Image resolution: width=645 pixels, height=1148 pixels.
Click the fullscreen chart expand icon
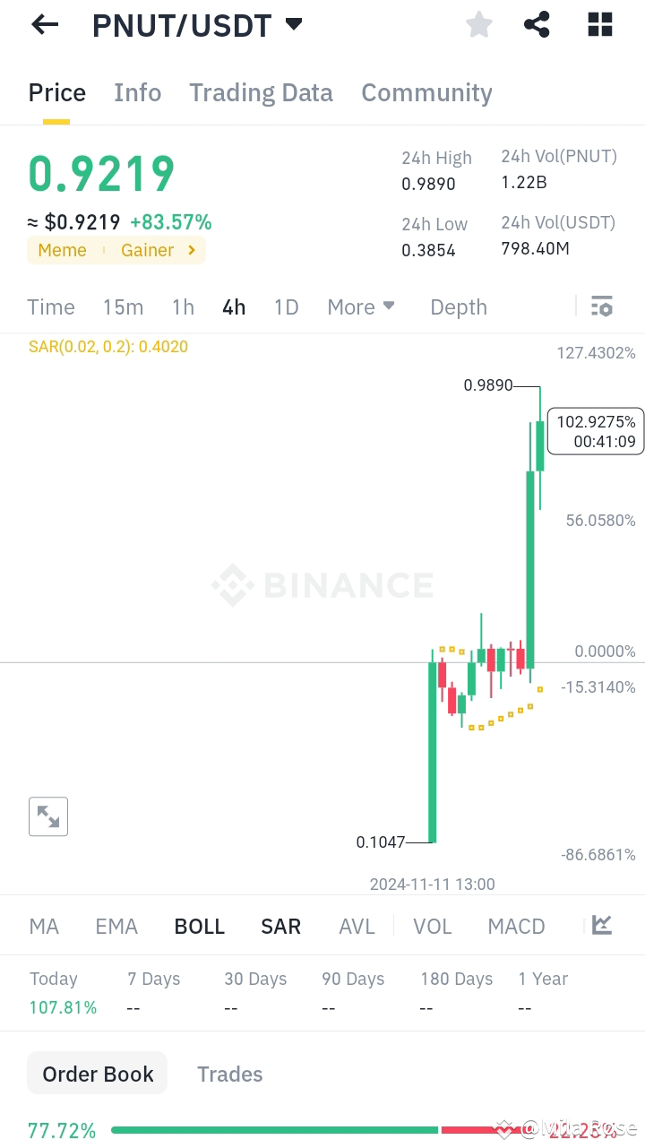point(48,816)
